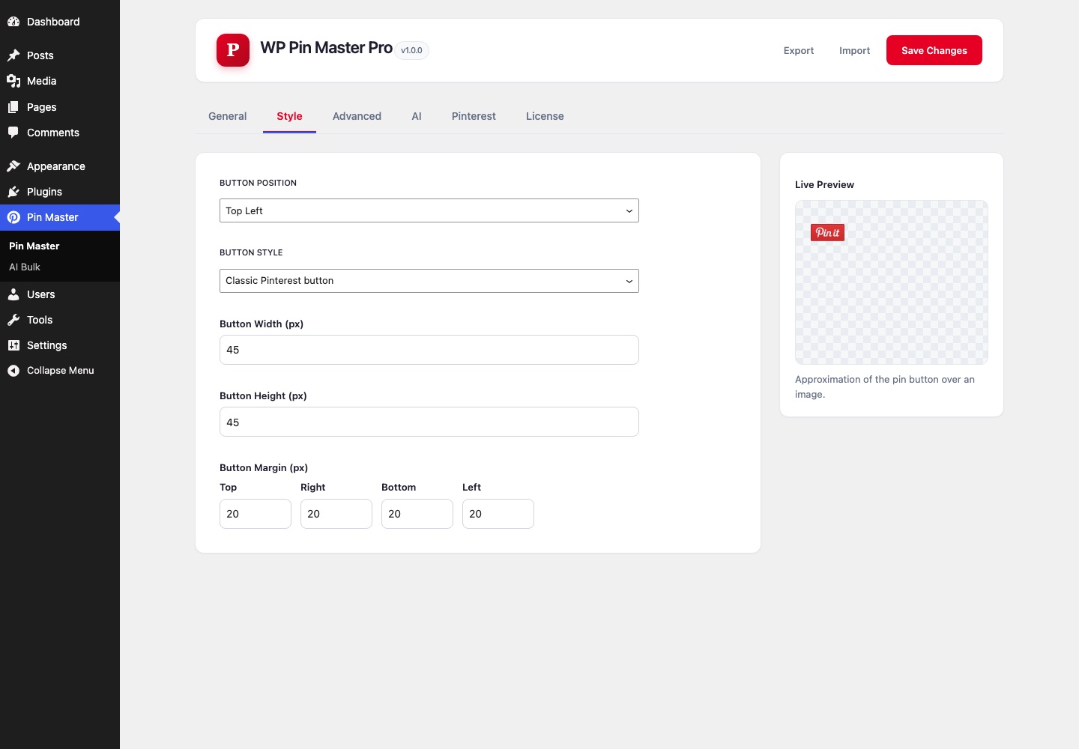Switch to the License tab

click(545, 116)
